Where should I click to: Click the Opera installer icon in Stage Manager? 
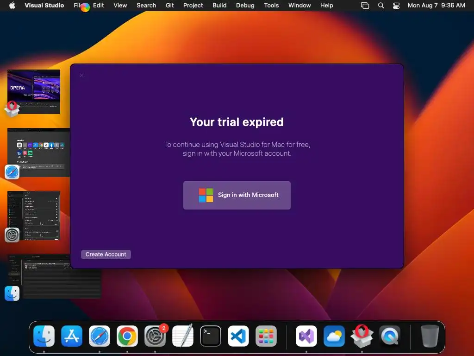12,108
